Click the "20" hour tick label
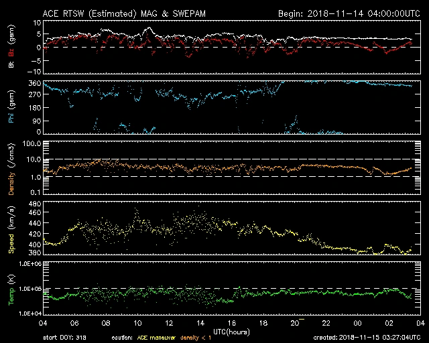Viewport: 429px width, 343px height. (295, 323)
